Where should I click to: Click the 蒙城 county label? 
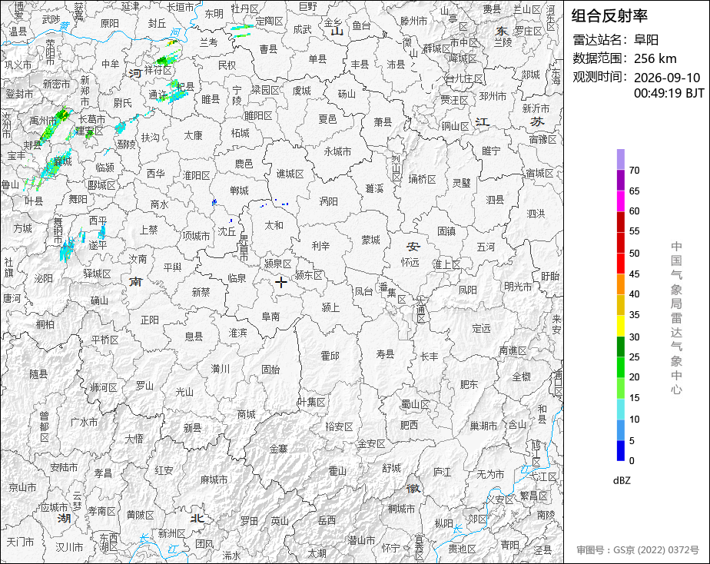coord(371,240)
